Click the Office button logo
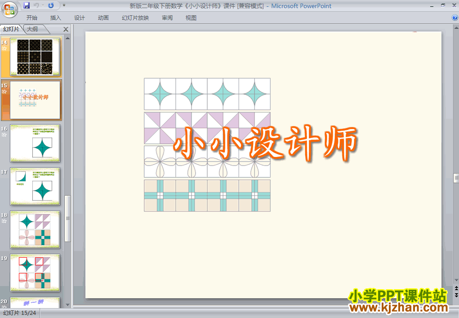 (x=9, y=9)
